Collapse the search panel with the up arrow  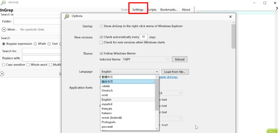[2, 74]
